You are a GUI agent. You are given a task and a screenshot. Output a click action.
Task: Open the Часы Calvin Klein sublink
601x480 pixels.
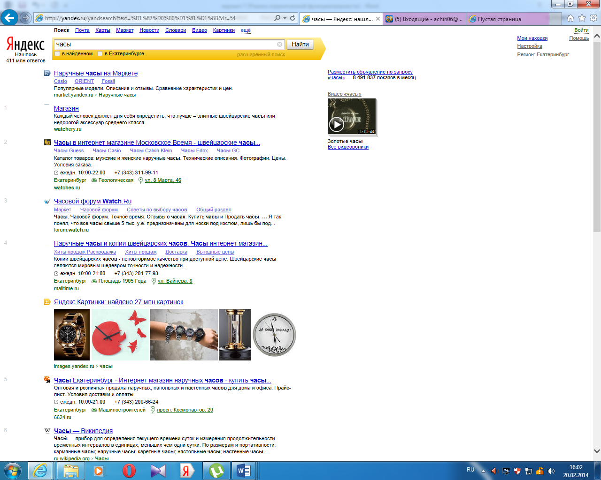click(x=151, y=150)
